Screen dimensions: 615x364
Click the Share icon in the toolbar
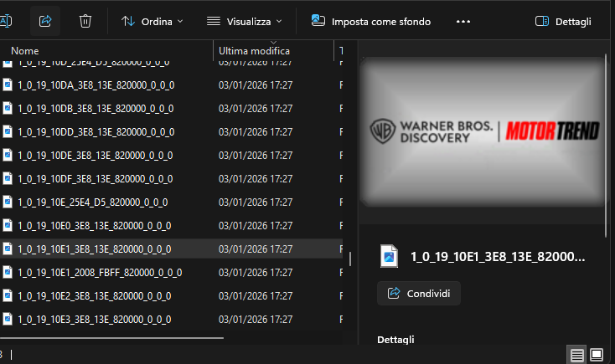click(45, 21)
